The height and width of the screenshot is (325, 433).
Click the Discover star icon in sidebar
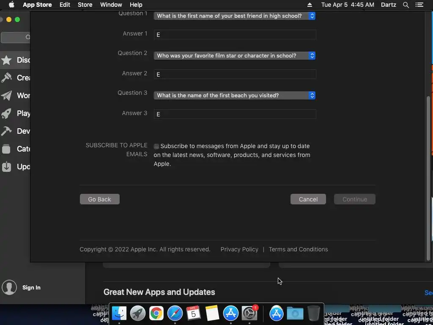pos(6,60)
